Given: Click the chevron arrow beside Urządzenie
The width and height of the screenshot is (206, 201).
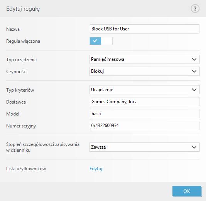Looking at the screenshot, I should coord(194,90).
